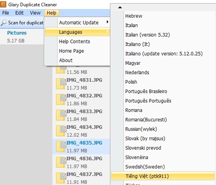Click the Glary Duplicate Cleaner app icon
Screen dimensions: 216x185
click(x=3, y=4)
